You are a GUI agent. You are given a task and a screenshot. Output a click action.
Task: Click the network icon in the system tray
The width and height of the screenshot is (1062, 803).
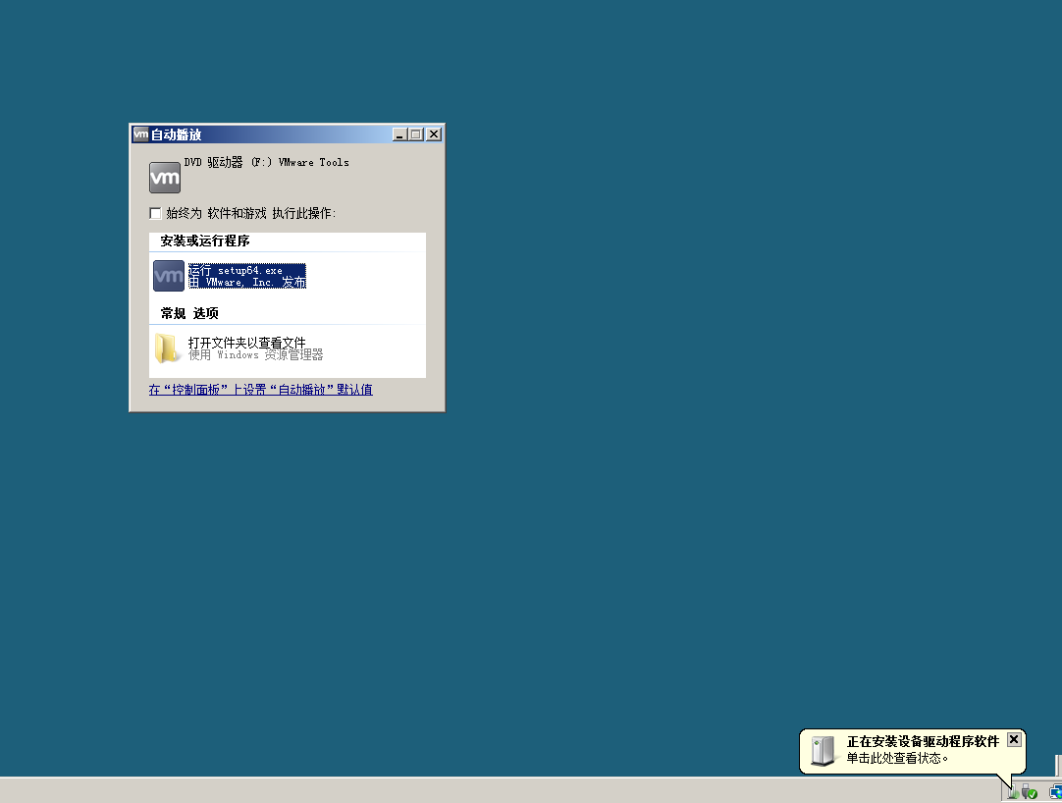pos(1057,791)
